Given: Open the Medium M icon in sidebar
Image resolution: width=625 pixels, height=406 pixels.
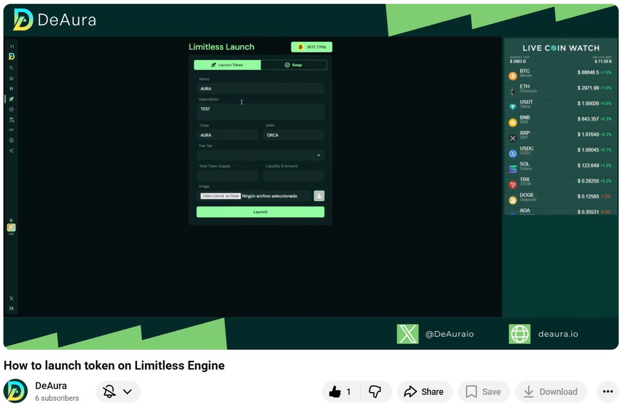Looking at the screenshot, I should click(x=11, y=308).
